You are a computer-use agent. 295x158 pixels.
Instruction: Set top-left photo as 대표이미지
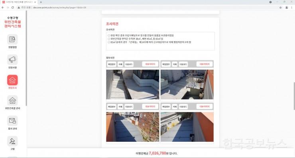tap(150, 64)
